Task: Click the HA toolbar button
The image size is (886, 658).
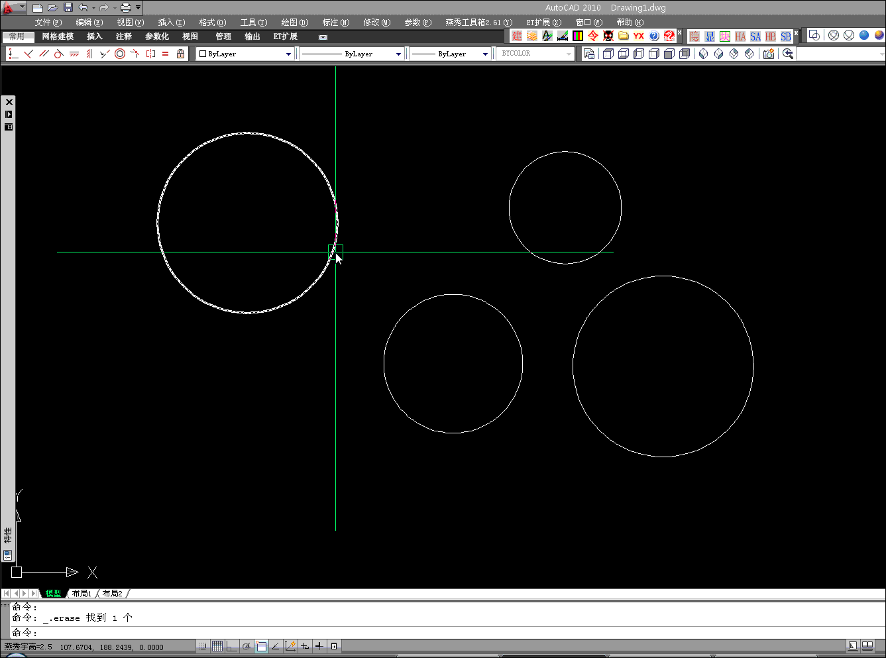Action: coord(740,36)
